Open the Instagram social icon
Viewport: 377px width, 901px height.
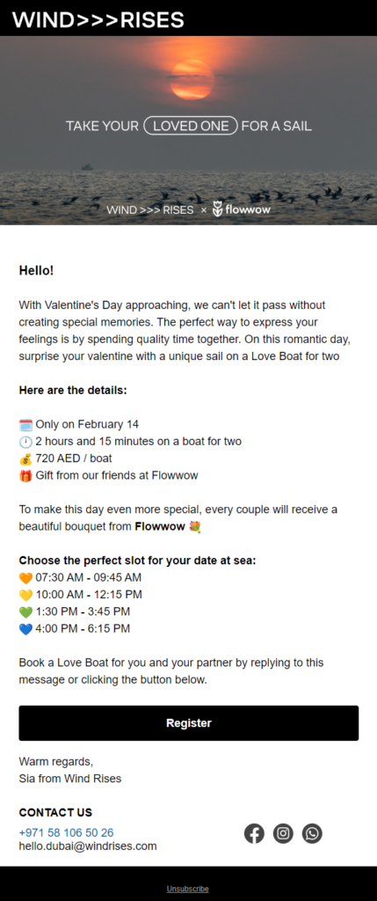(x=283, y=833)
